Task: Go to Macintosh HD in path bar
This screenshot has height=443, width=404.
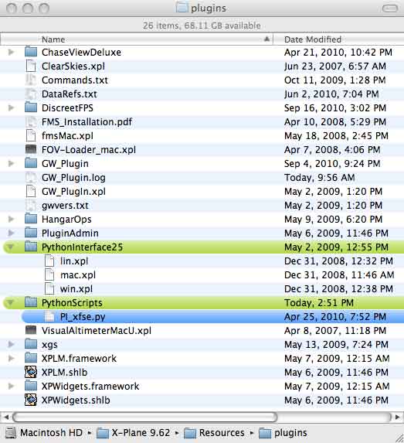Action: pyautogui.click(x=44, y=432)
